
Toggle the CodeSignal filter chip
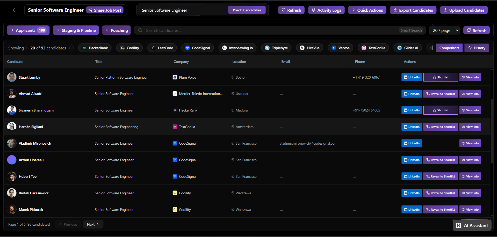point(198,48)
